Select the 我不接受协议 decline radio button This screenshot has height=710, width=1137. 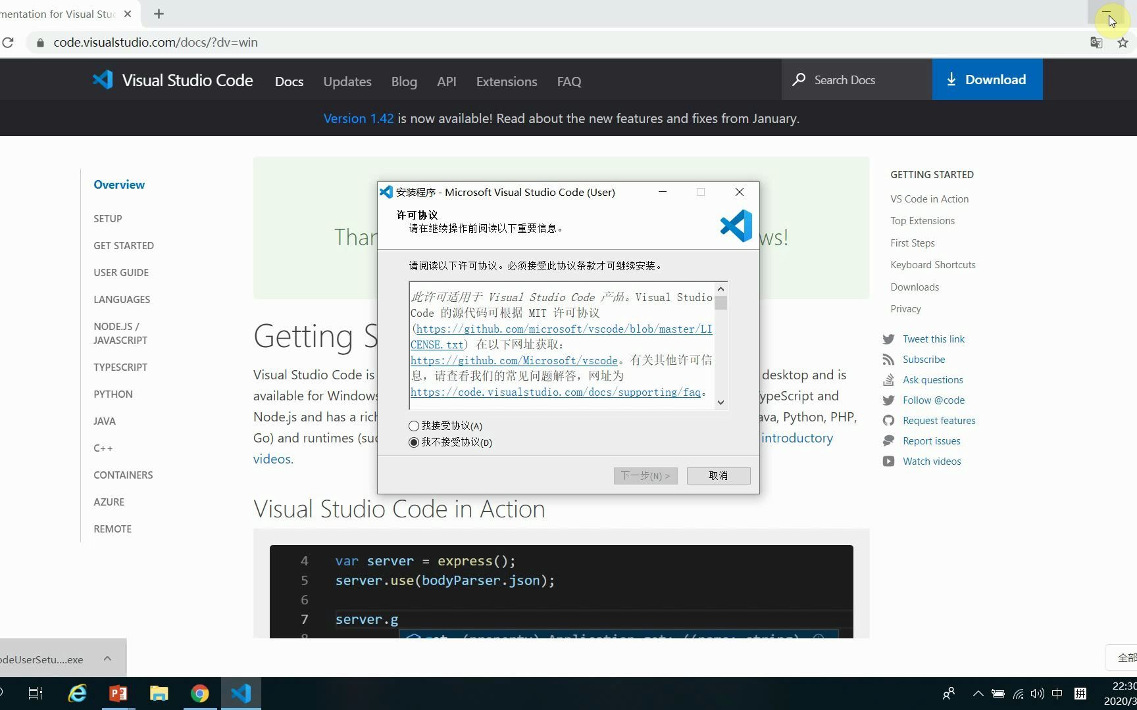(x=414, y=442)
